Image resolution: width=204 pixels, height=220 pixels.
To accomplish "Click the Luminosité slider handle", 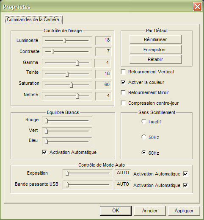I will pyautogui.click(x=64, y=41).
